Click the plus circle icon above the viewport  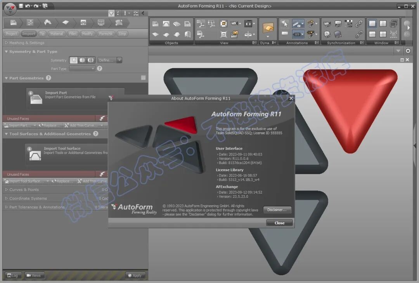[x=408, y=51]
